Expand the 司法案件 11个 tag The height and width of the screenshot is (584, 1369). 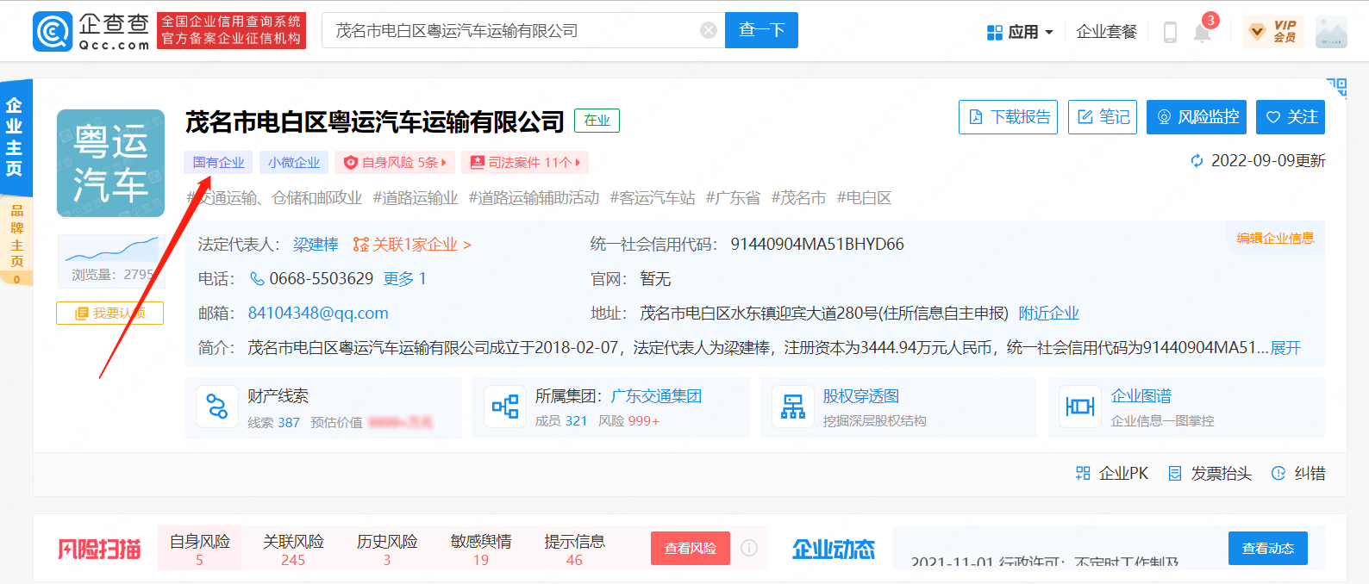click(x=525, y=162)
